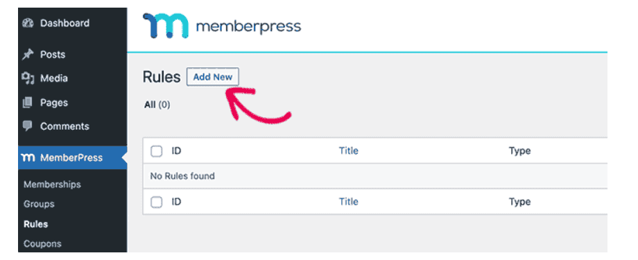Click the Dashboard gauge icon
Image resolution: width=638 pixels, height=260 pixels.
click(28, 23)
